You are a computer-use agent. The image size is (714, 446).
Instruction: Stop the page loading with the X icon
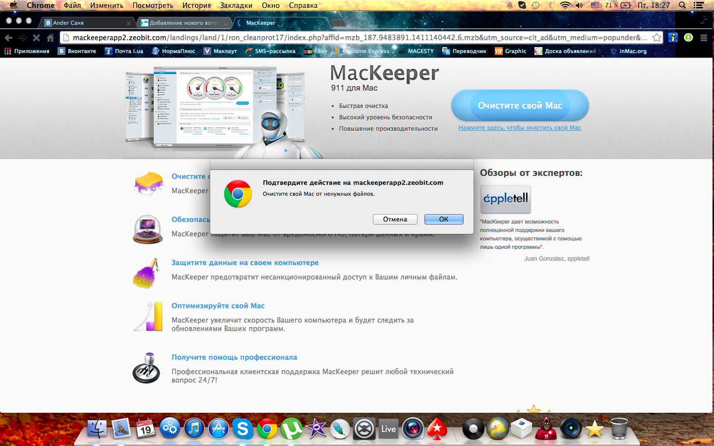point(36,38)
